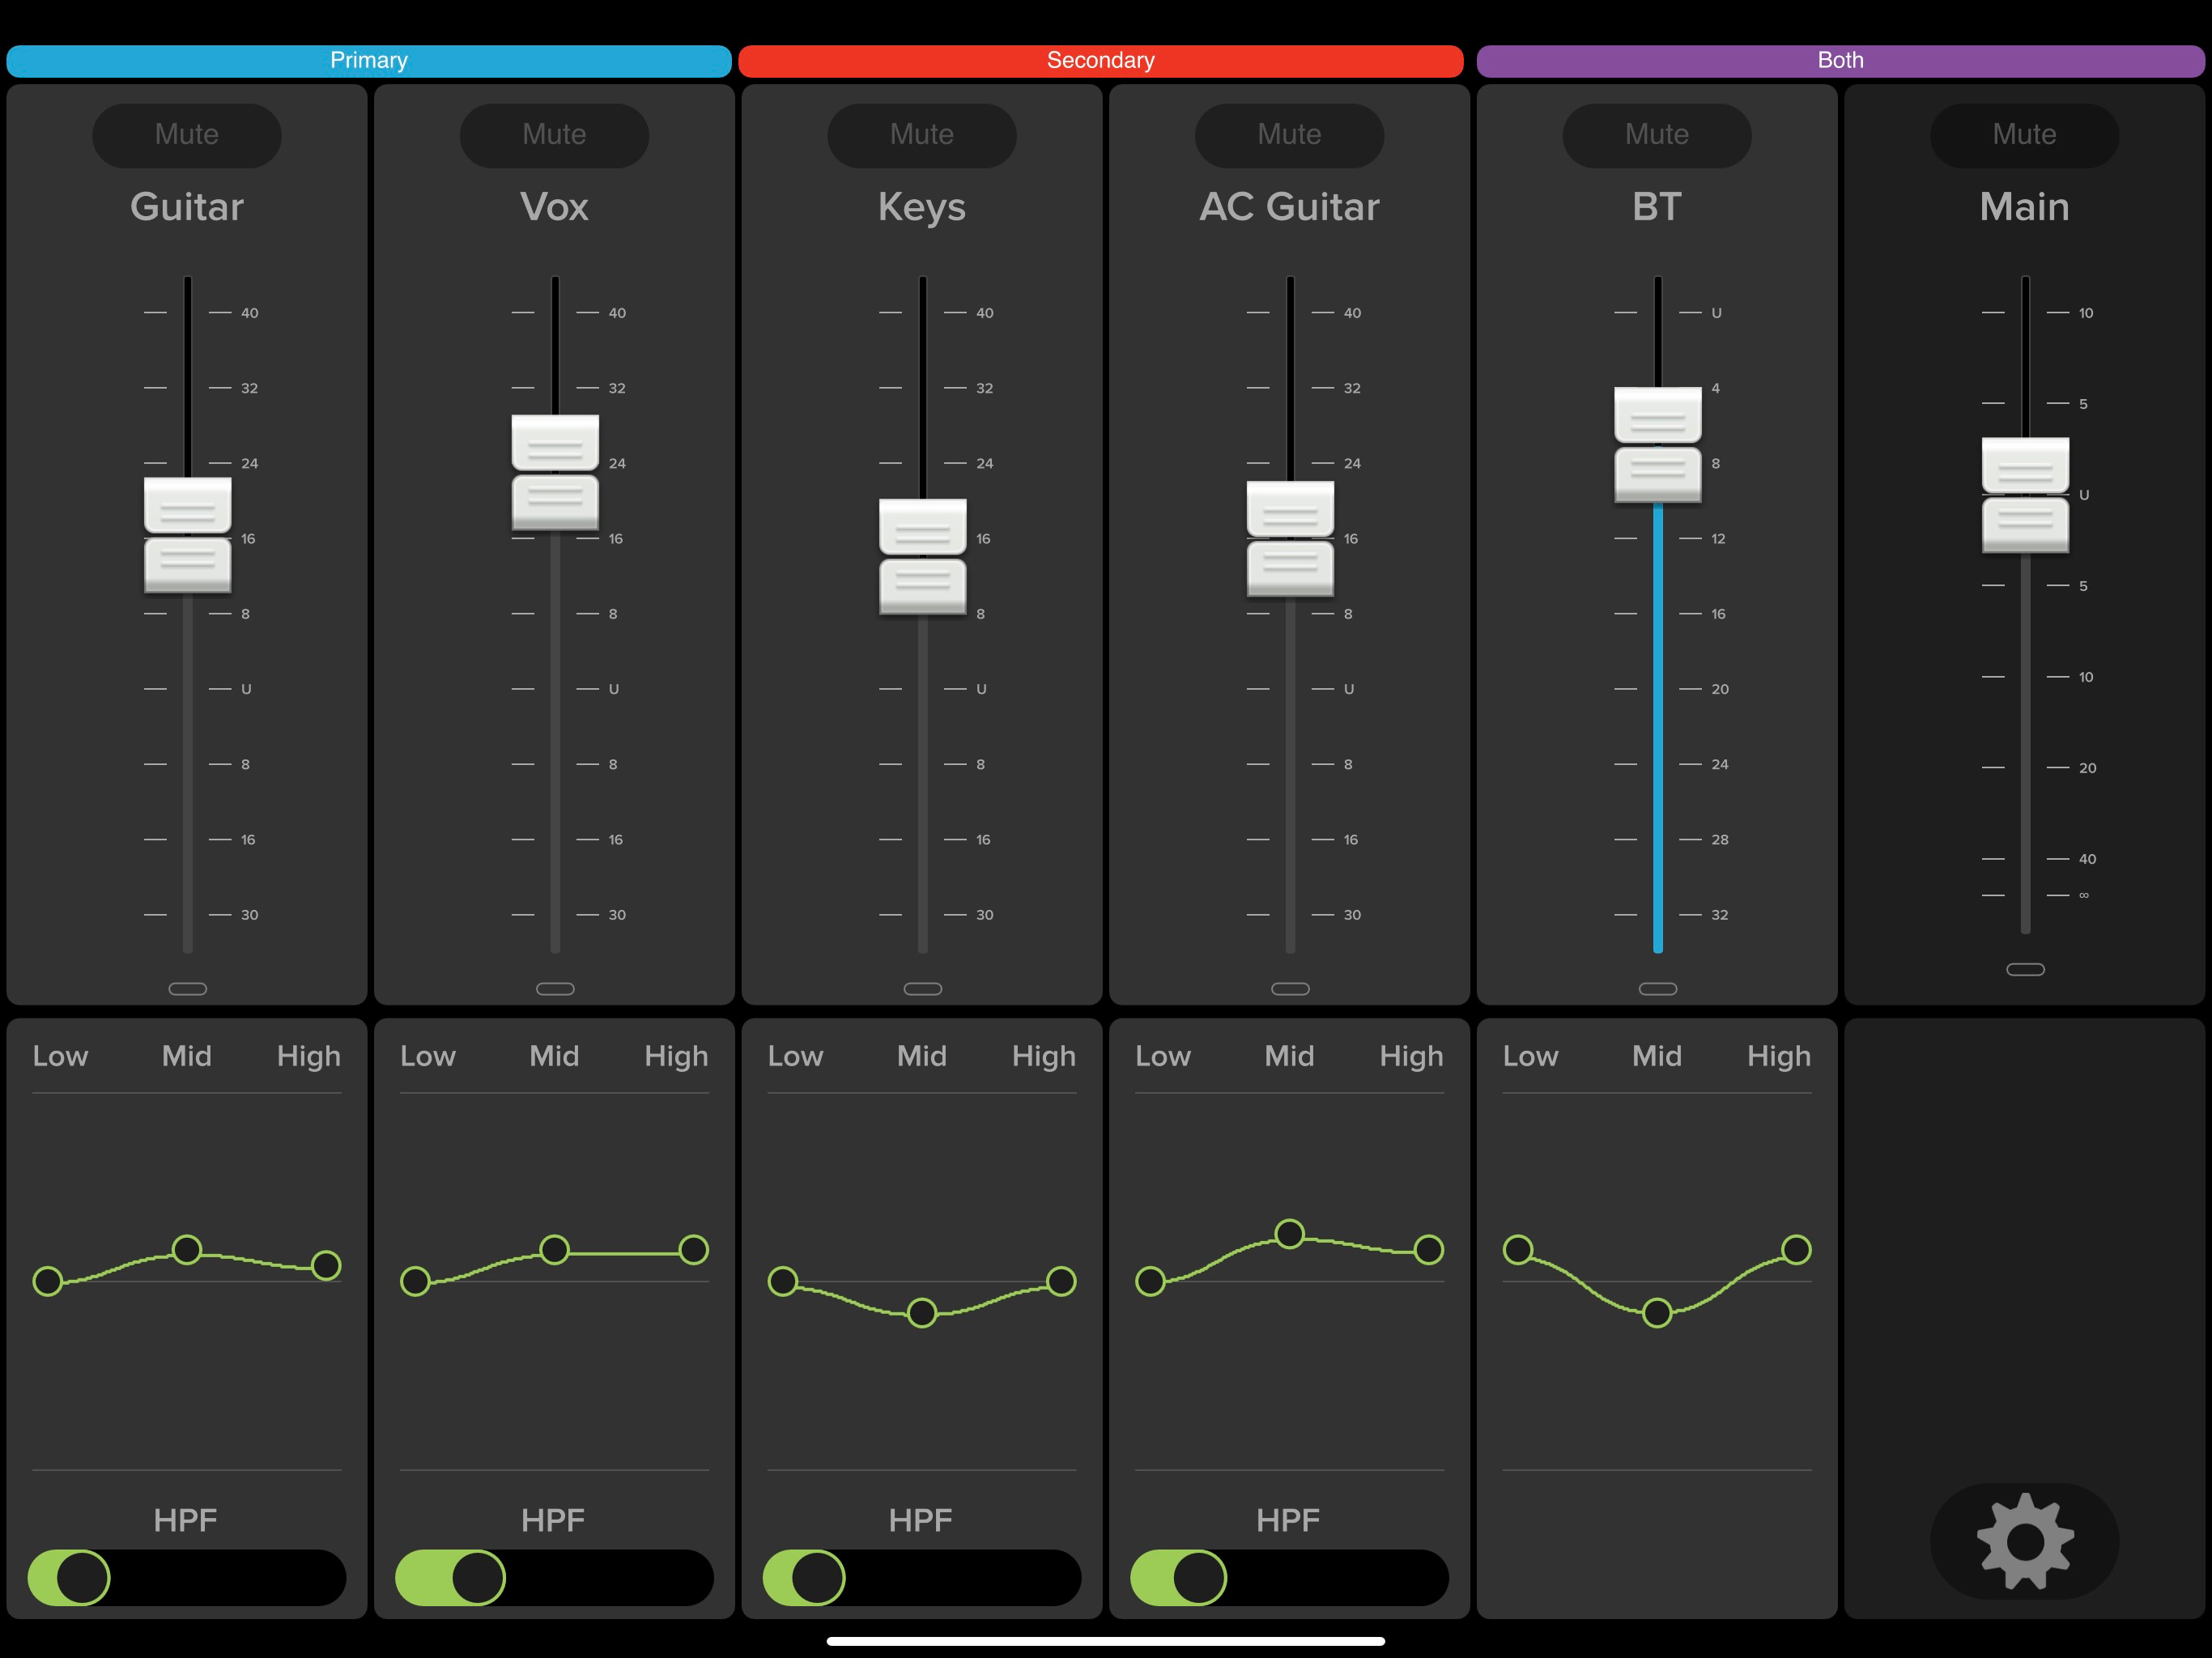Toggle the AC Guitar HPF switch
The height and width of the screenshot is (1658, 2212).
tap(1289, 1578)
